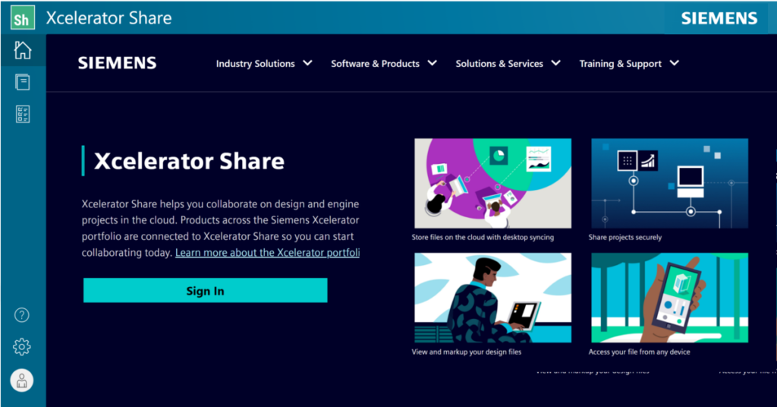Viewport: 777px width, 407px height.
Task: Click Xcelerator Share title in top bar
Action: pyautogui.click(x=109, y=18)
